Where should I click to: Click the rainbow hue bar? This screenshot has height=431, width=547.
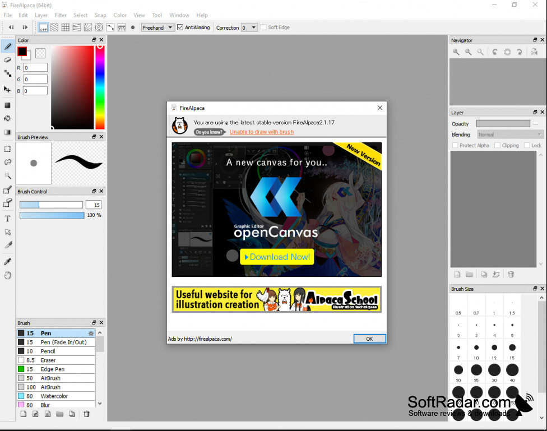point(100,87)
